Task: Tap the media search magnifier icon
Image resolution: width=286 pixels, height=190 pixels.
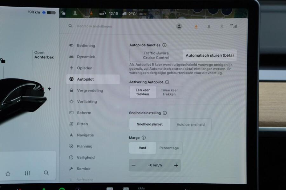Action: (46, 173)
